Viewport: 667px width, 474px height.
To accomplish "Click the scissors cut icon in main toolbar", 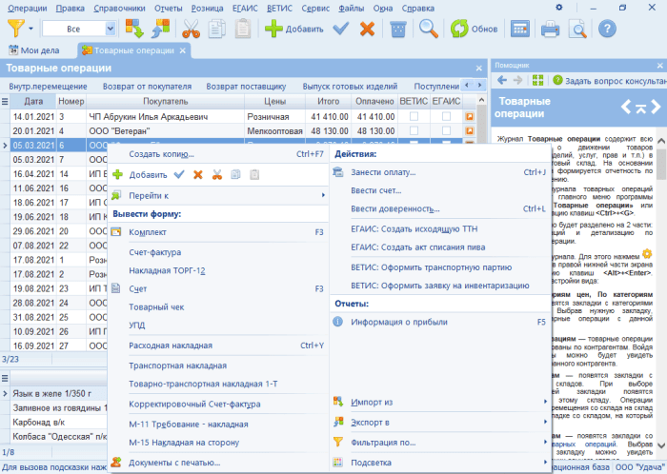I will (192, 29).
